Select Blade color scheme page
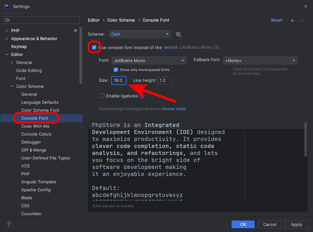313x232 pixels. 26,198
